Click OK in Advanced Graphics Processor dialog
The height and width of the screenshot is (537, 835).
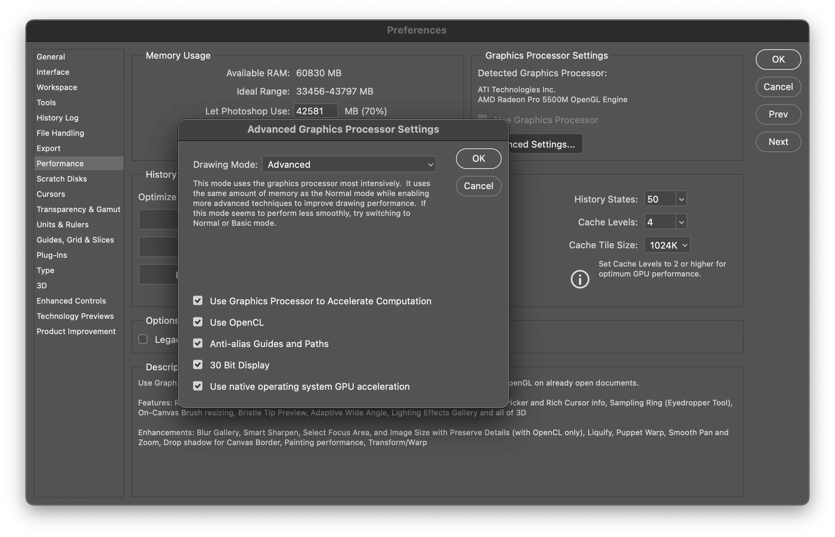pos(479,159)
